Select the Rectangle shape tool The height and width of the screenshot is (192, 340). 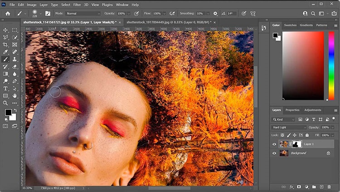pyautogui.click(x=5, y=96)
